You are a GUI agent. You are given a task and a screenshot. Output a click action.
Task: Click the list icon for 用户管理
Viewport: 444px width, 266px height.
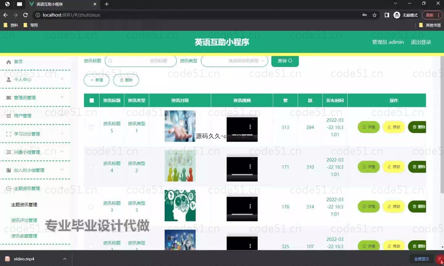(x=9, y=116)
